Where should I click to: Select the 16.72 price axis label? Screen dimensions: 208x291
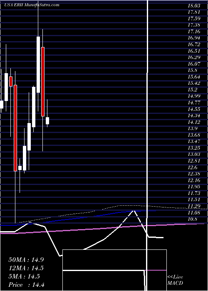point(194,44)
